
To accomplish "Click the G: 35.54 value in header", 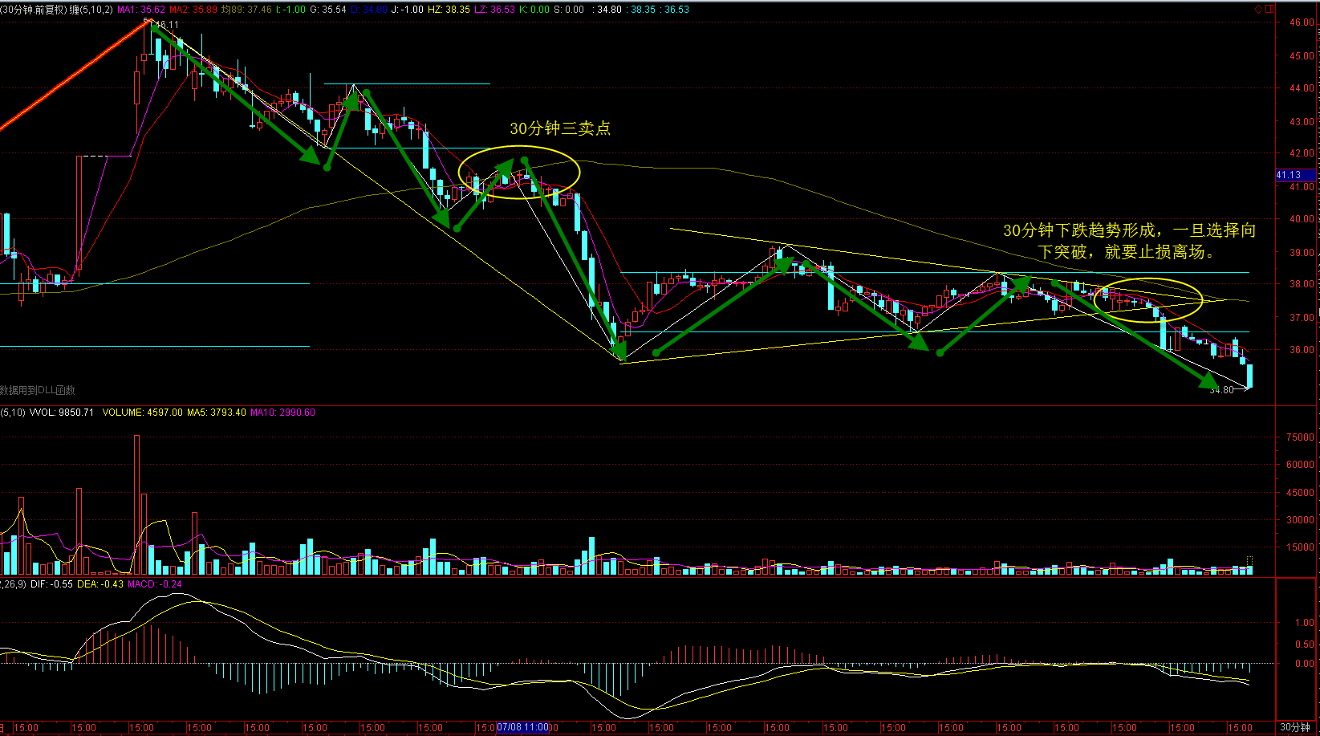I will pos(328,10).
